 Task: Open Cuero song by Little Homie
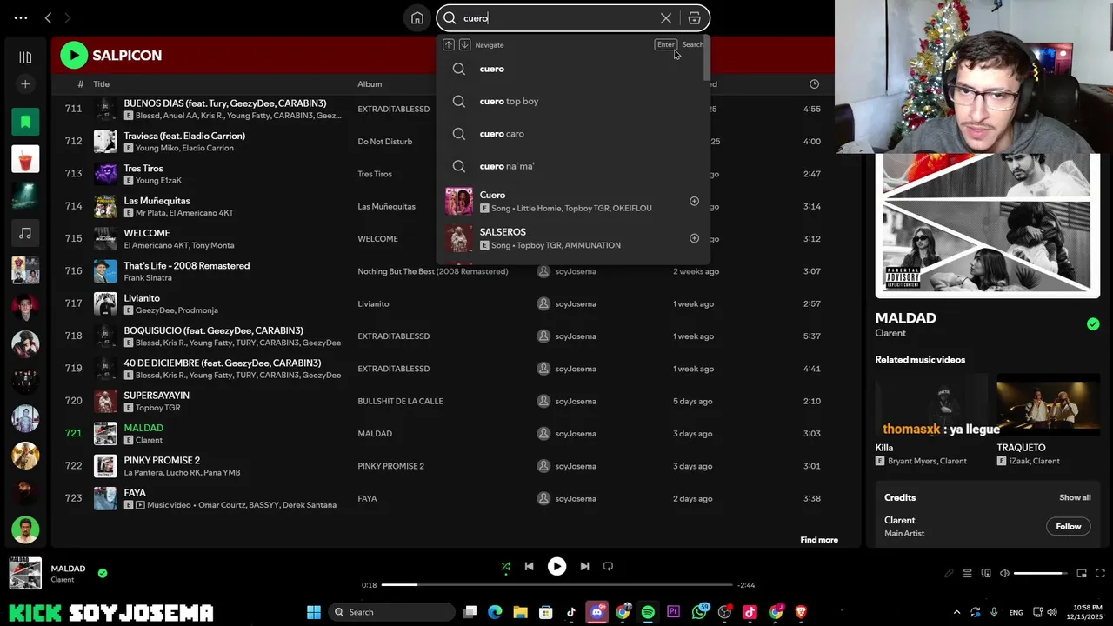[x=573, y=201]
